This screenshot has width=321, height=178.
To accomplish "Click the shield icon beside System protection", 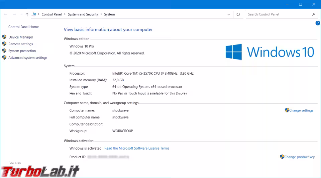I will point(4,51).
